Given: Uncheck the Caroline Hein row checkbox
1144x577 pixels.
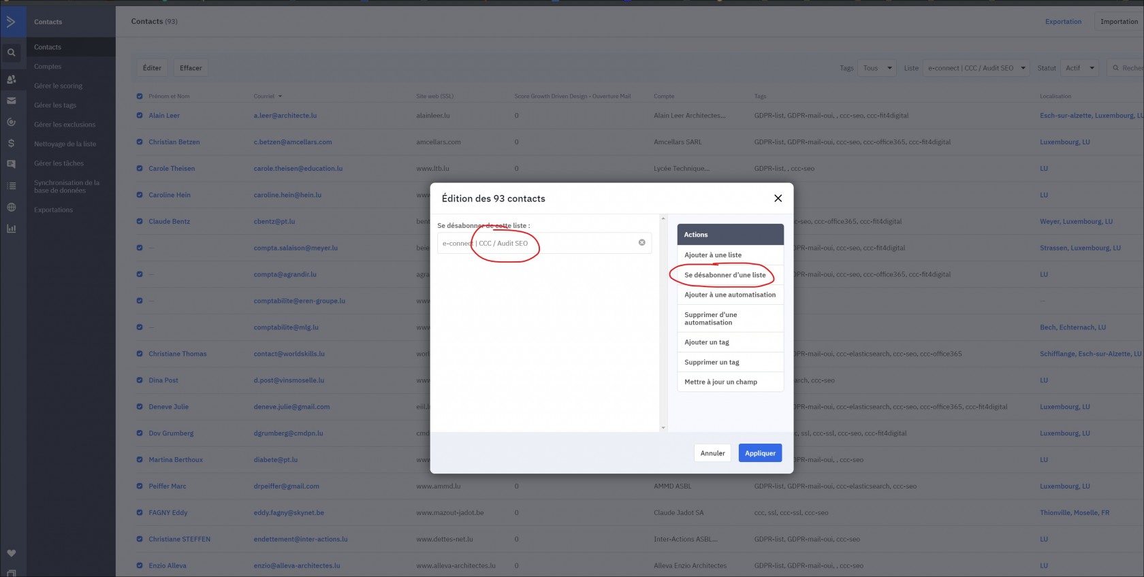Looking at the screenshot, I should pos(140,195).
